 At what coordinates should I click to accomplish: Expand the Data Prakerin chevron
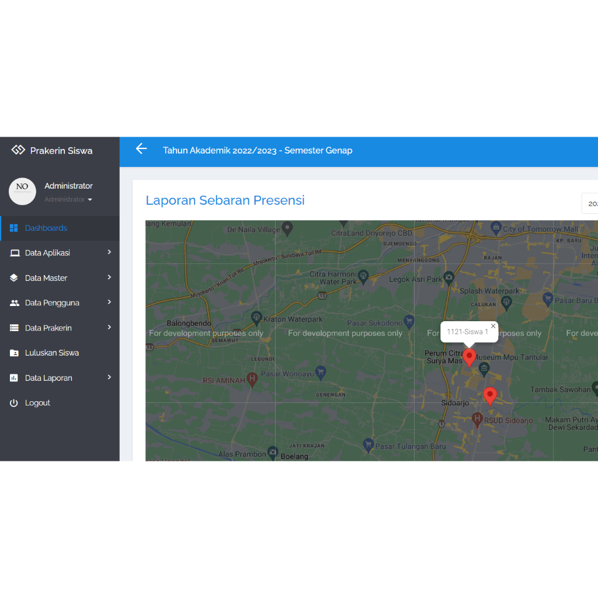click(109, 327)
